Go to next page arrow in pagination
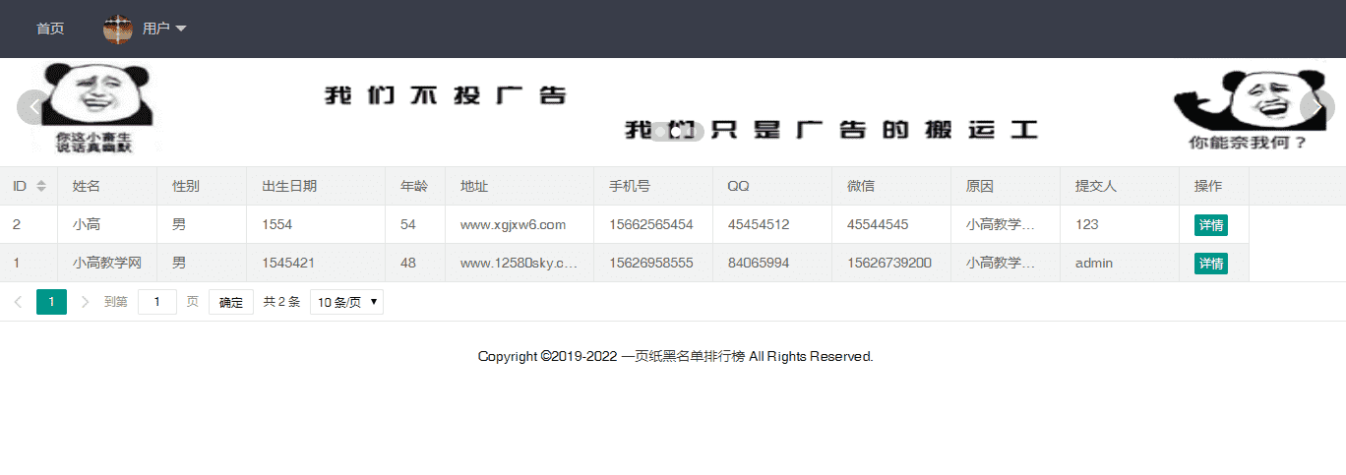The height and width of the screenshot is (475, 1346). 85,302
